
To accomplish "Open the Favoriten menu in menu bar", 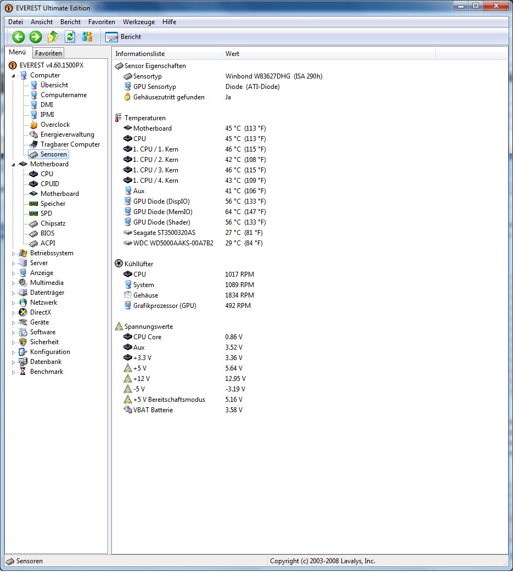I will point(102,22).
